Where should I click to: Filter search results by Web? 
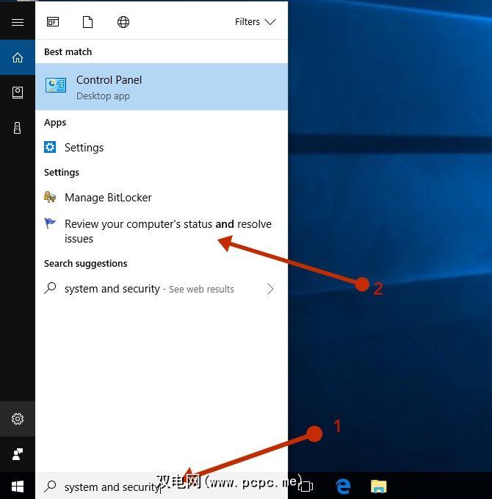click(123, 22)
